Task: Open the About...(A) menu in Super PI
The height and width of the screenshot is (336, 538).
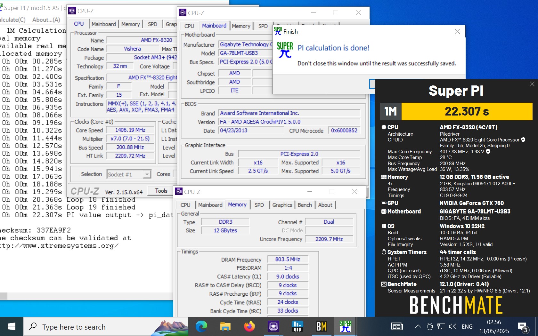Action: pyautogui.click(x=46, y=20)
